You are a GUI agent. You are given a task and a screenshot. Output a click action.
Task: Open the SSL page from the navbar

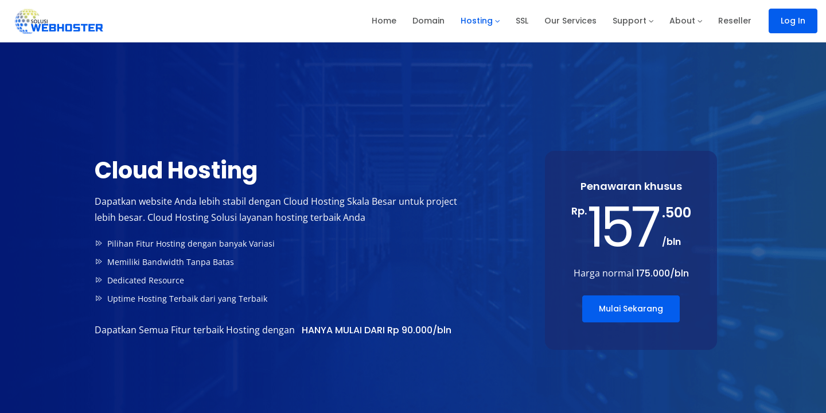522,21
